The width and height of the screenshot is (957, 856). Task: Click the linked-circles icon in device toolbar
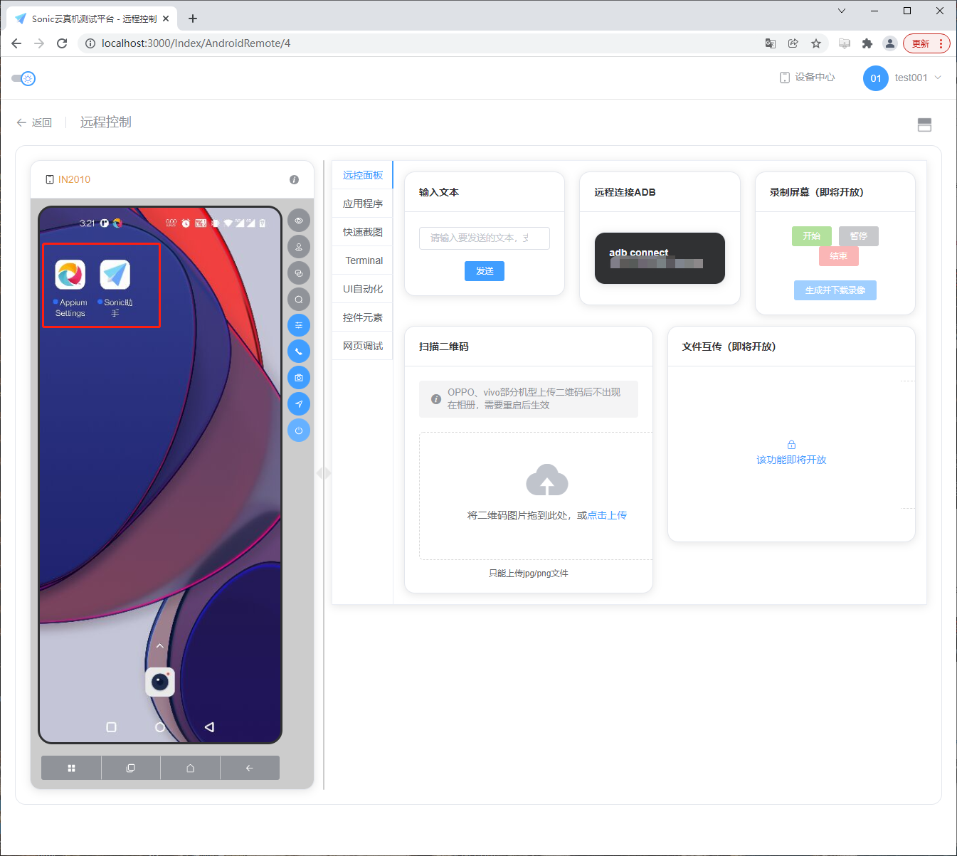click(299, 273)
